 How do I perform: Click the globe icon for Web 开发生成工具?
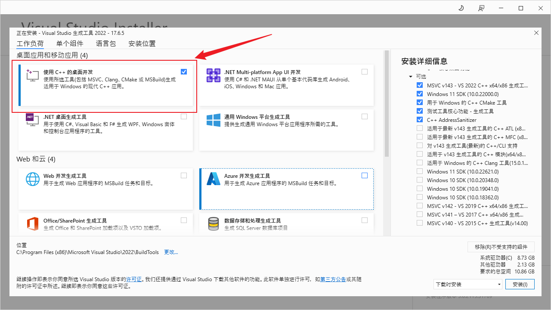(x=32, y=179)
